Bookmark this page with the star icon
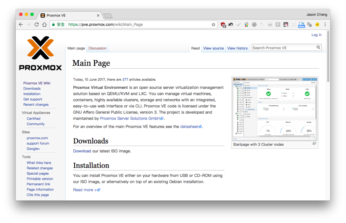 (214, 24)
